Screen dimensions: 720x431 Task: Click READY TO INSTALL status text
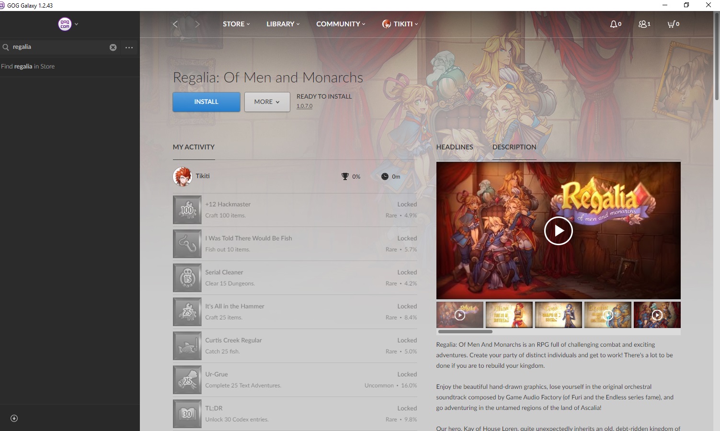pyautogui.click(x=324, y=96)
